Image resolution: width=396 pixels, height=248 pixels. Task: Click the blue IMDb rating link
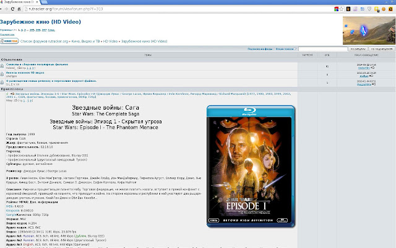(9, 206)
